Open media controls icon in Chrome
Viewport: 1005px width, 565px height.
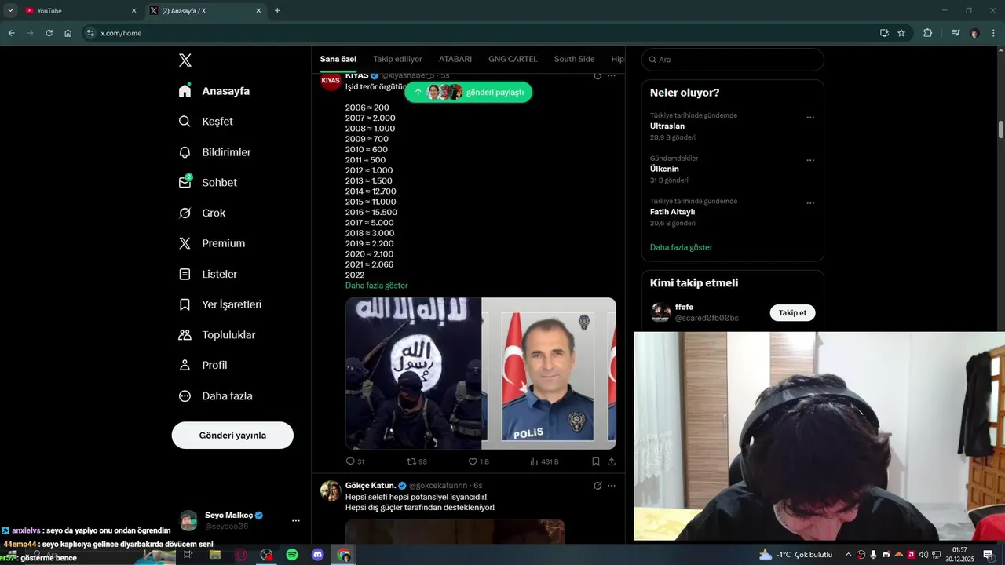[x=955, y=33]
